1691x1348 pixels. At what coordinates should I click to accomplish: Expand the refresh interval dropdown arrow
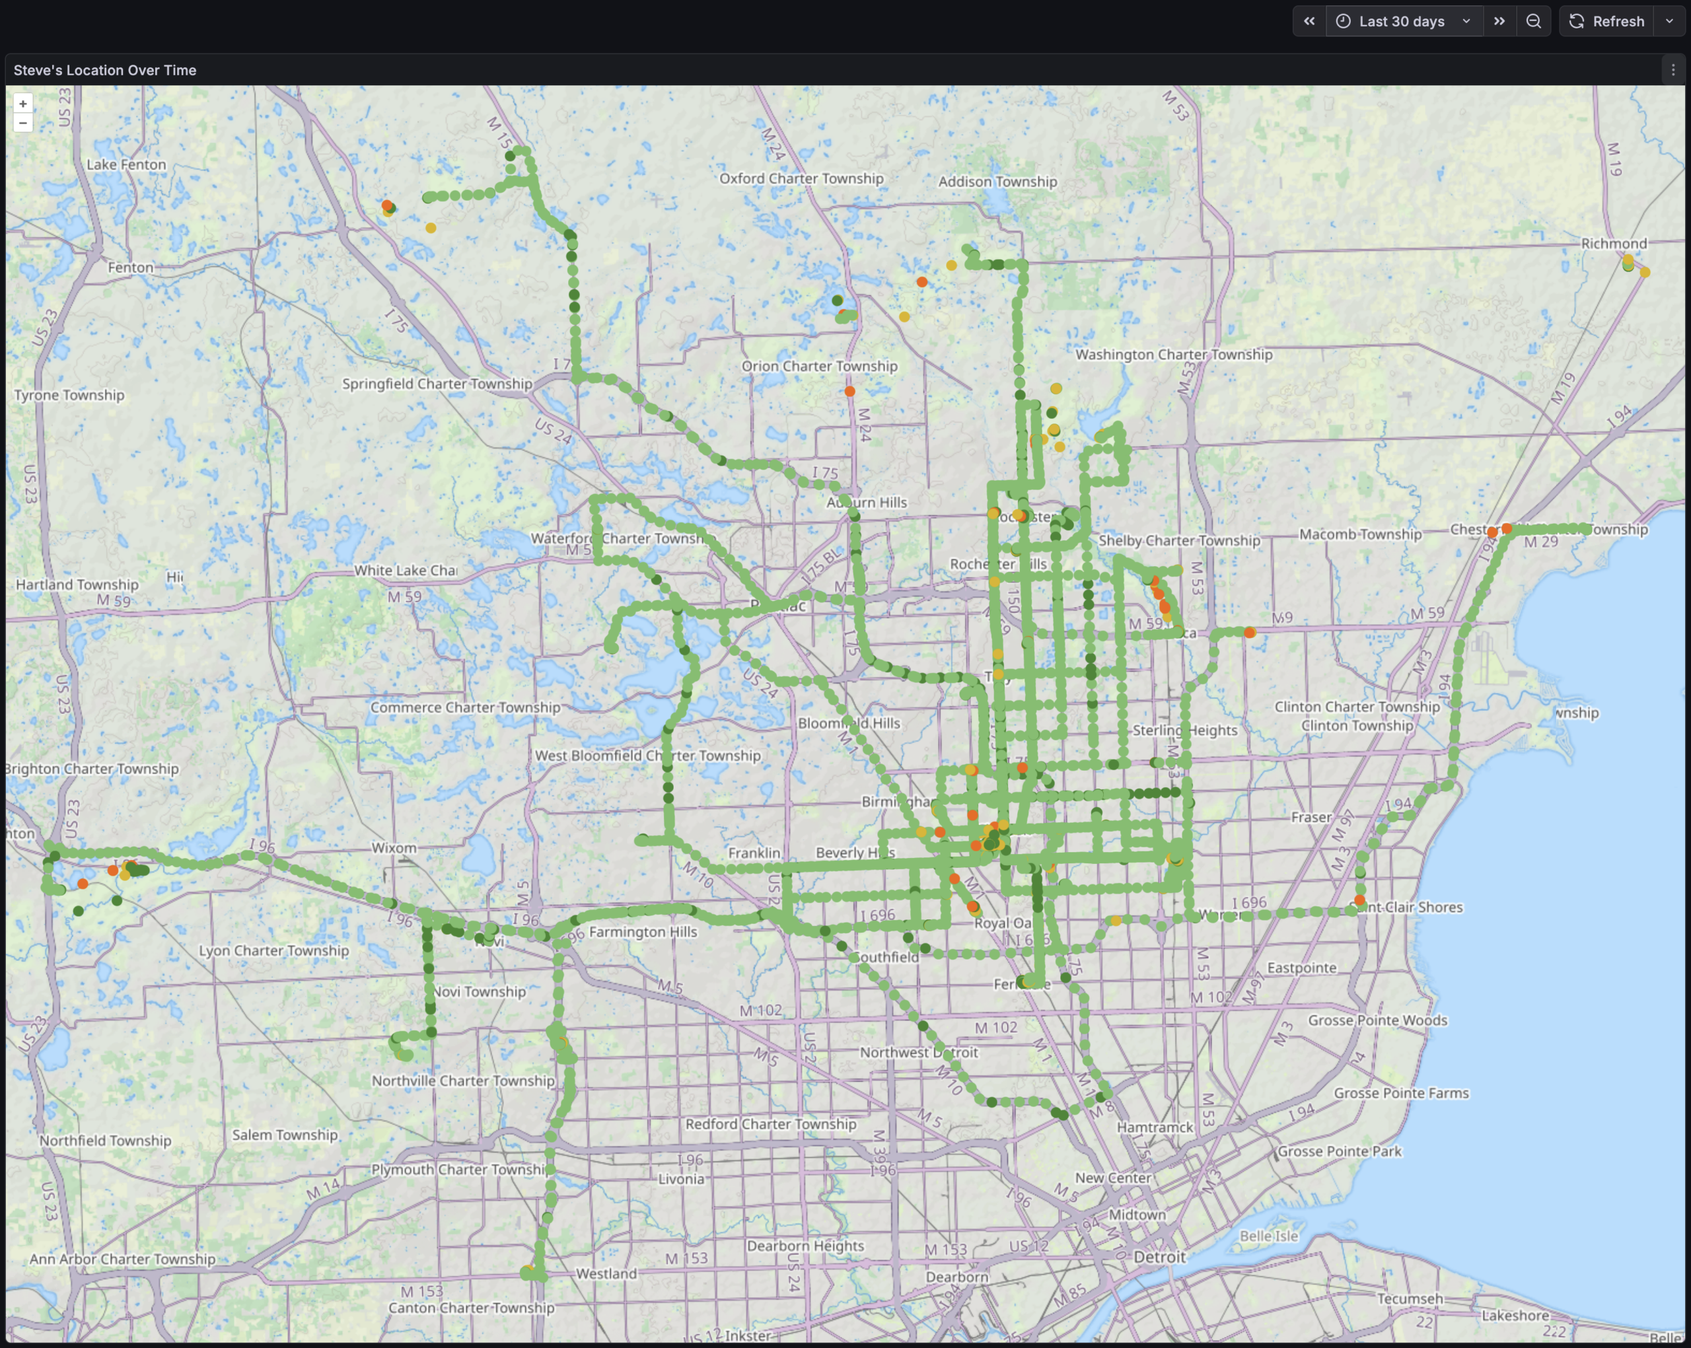(x=1669, y=21)
